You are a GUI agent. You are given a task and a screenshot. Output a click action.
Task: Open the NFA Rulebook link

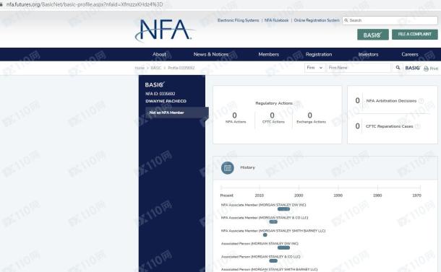(x=276, y=20)
